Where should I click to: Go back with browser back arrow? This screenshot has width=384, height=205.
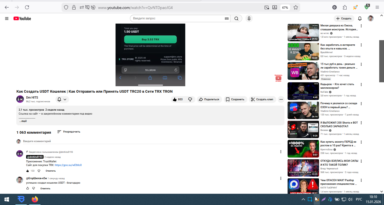(7, 7)
